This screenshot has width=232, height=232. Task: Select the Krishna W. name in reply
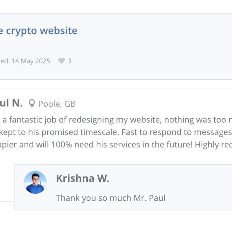[82, 178]
